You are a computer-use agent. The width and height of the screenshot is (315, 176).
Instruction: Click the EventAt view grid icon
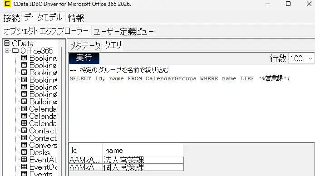[x=24, y=159]
